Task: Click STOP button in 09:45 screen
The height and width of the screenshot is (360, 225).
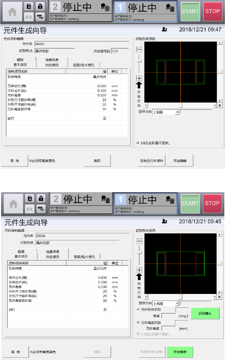Action: [x=212, y=203]
